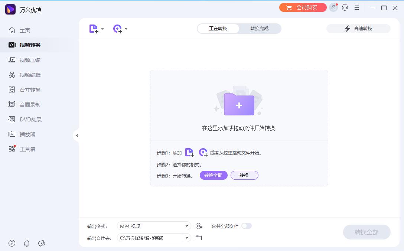Open customer support via headset icon
This screenshot has width=404, height=251.
pyautogui.click(x=345, y=7)
